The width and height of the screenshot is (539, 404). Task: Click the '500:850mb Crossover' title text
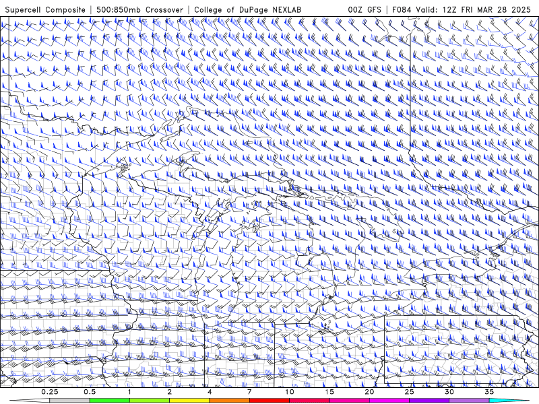139,9
